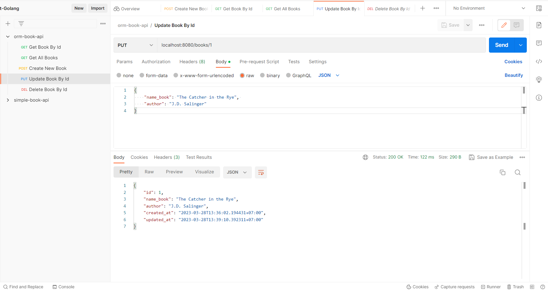Select the raw body option
Image resolution: width=548 pixels, height=291 pixels.
242,75
